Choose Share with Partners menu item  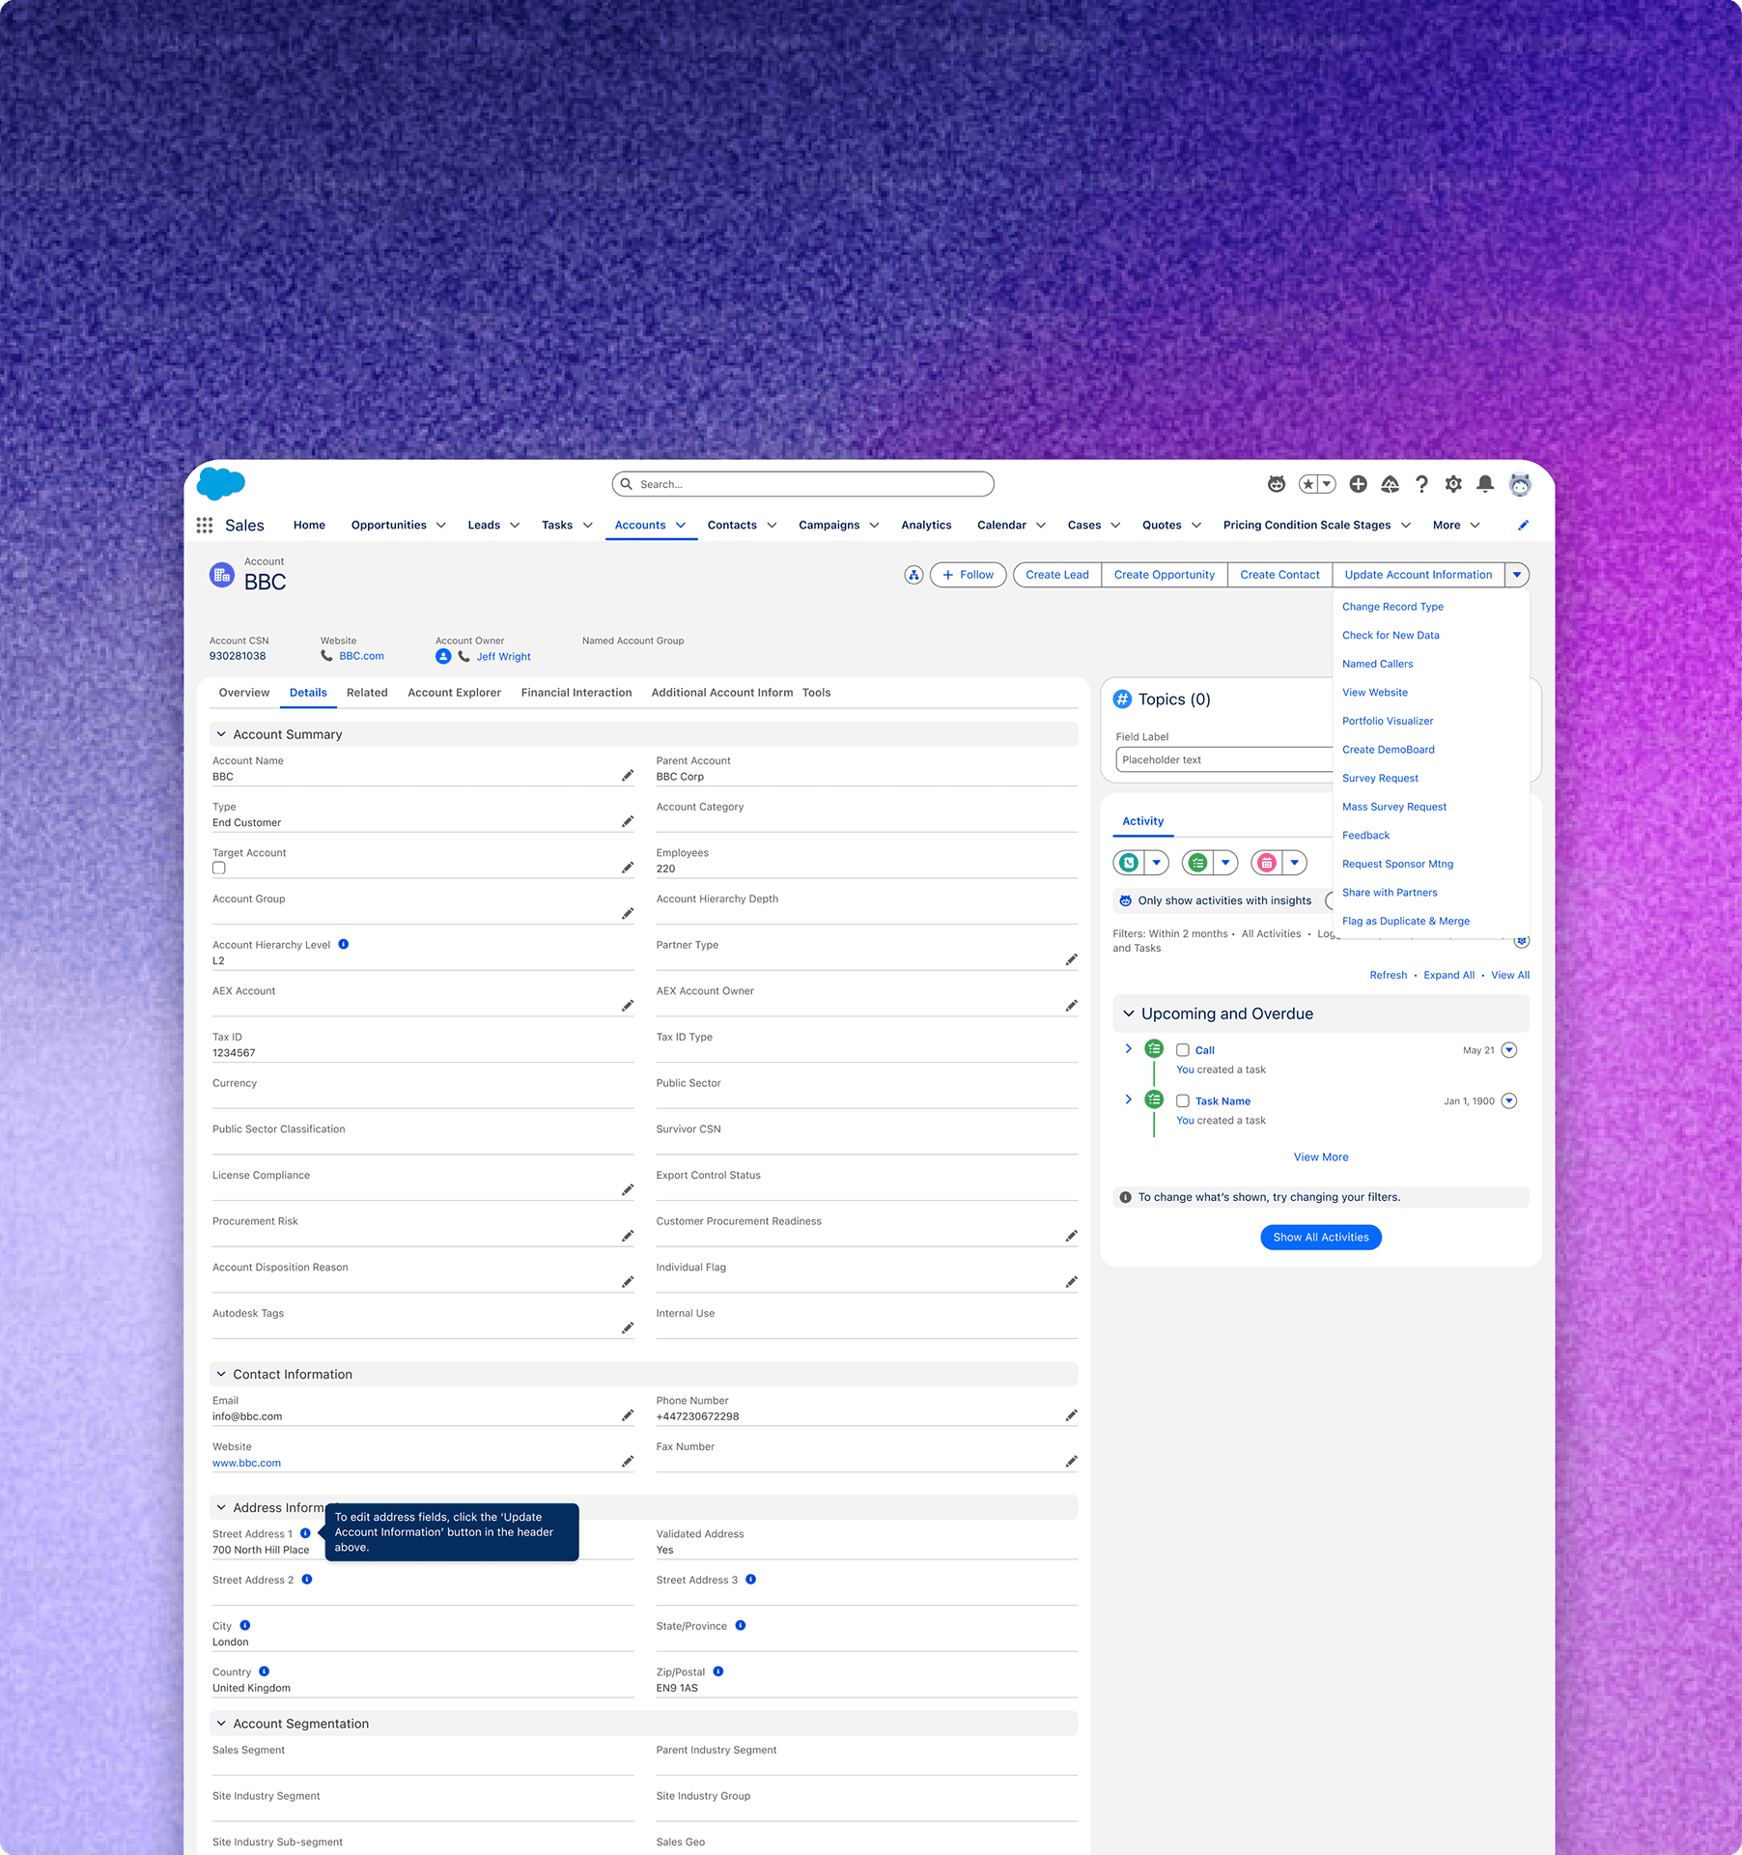[x=1390, y=893]
